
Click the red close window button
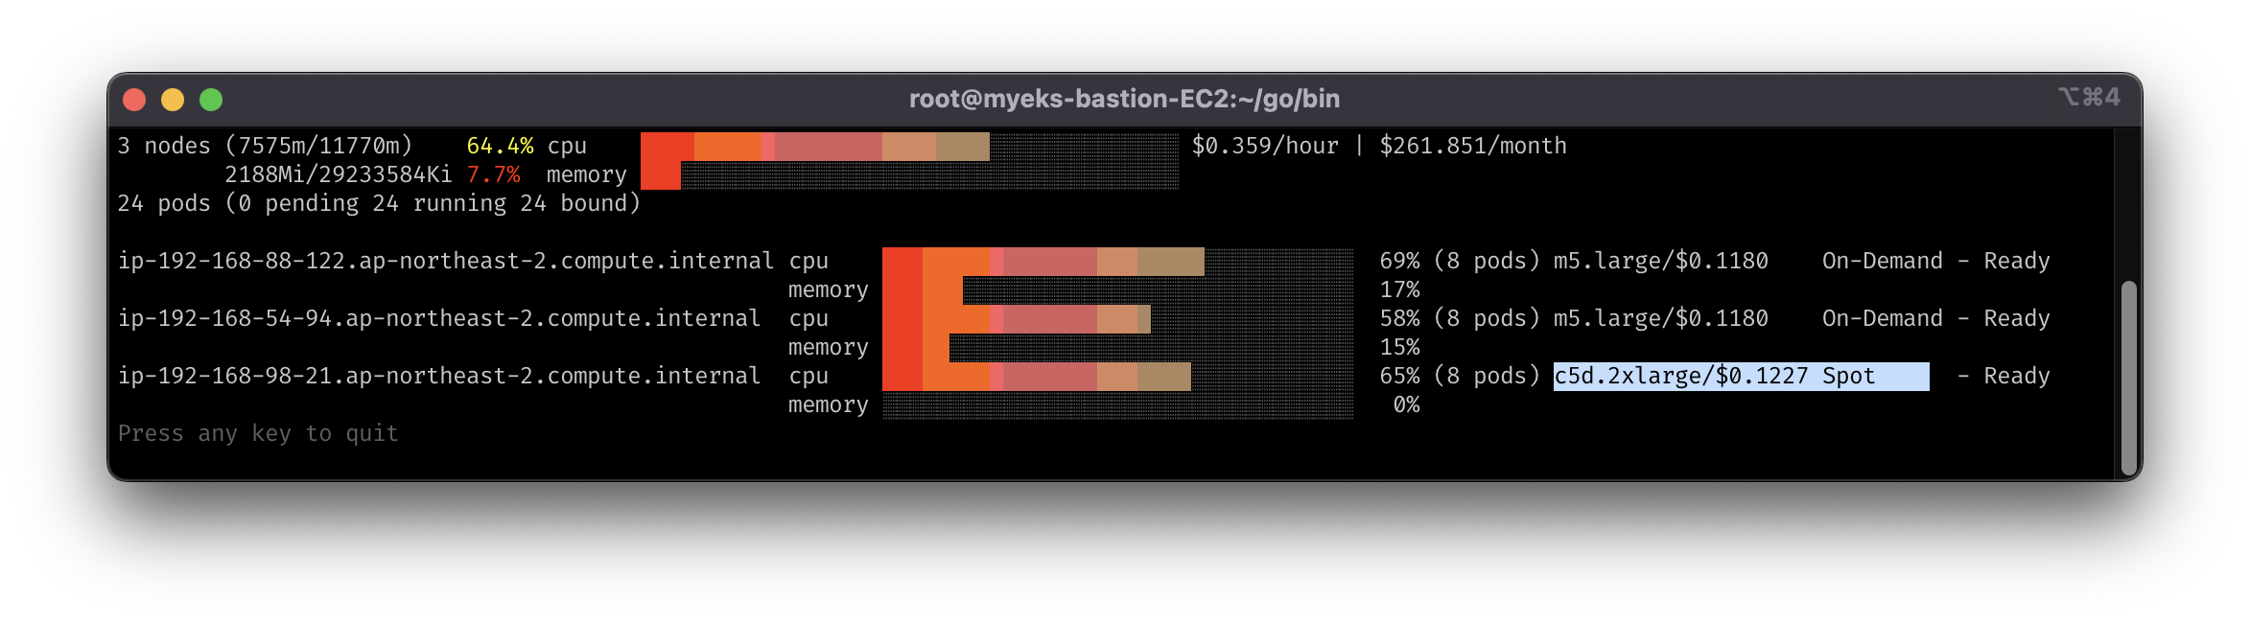(x=134, y=100)
